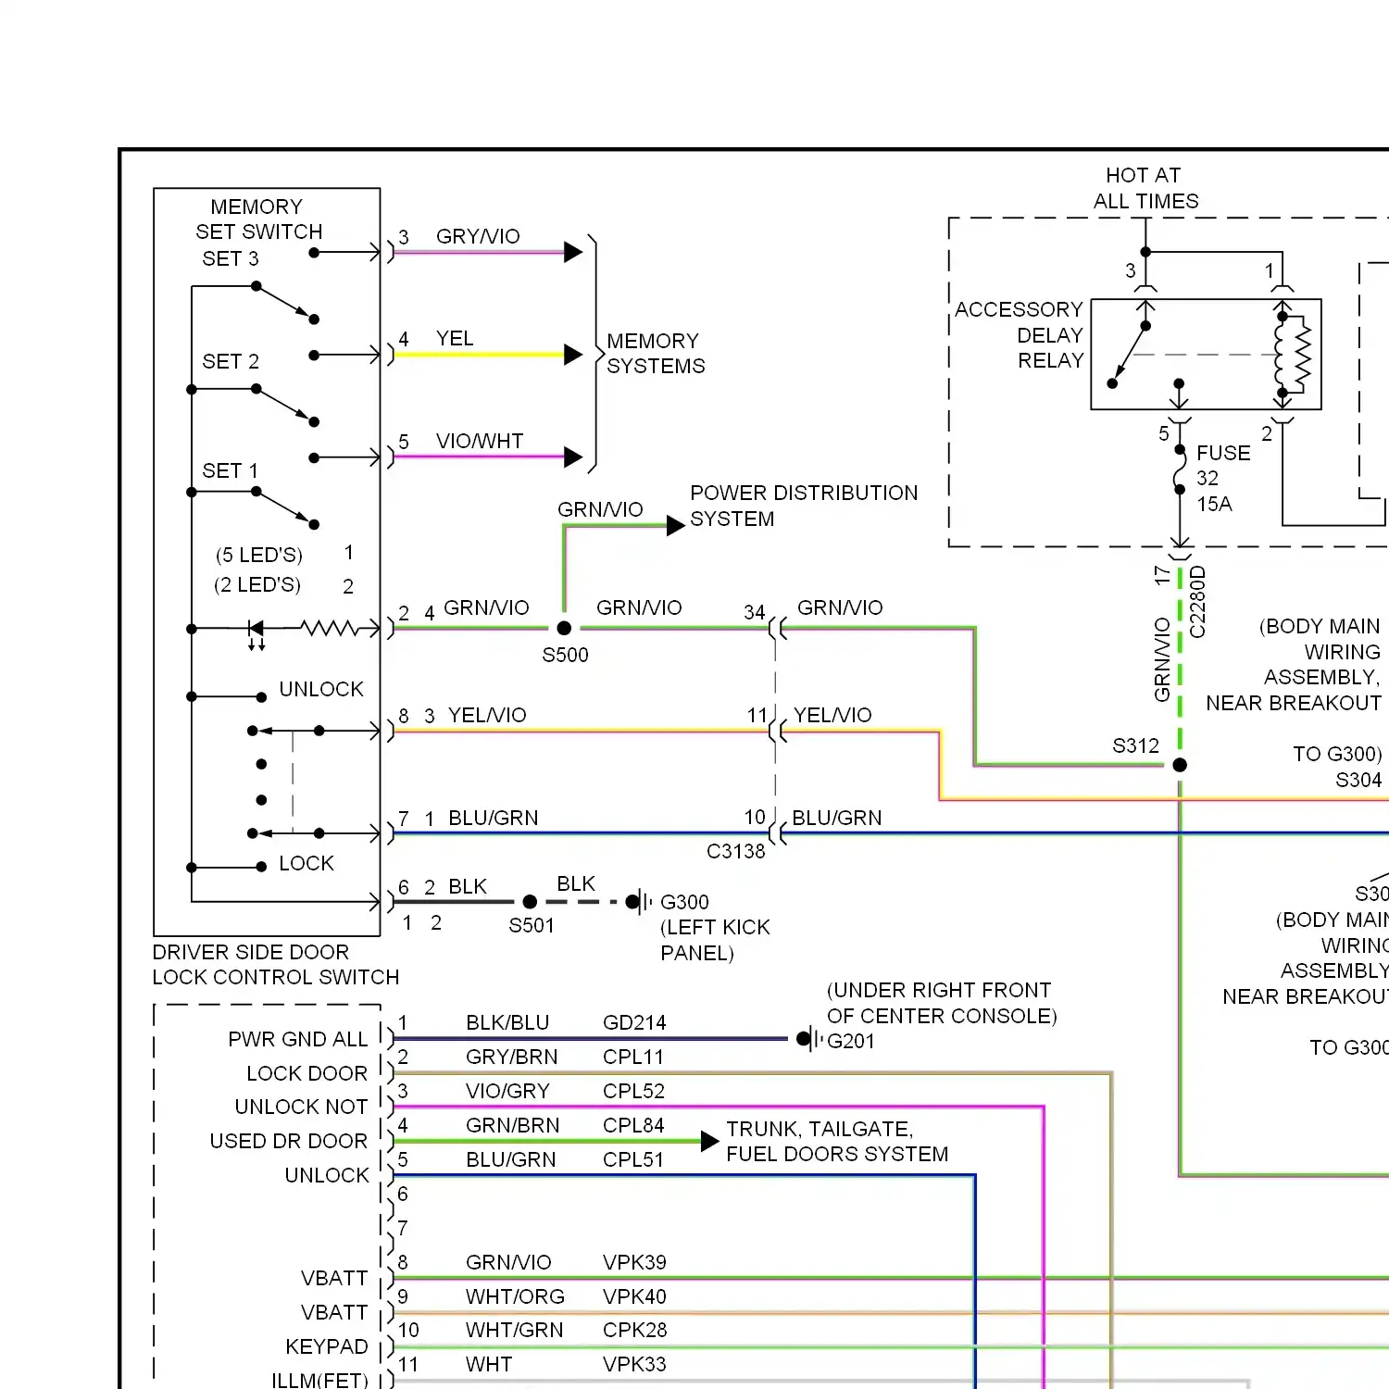
Task: Click the YEL/VIO label right of C3138
Action: (832, 715)
